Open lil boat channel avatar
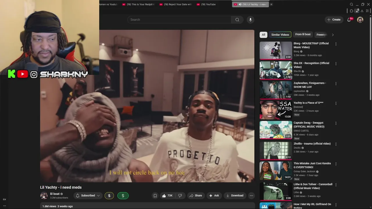 [x=44, y=196]
